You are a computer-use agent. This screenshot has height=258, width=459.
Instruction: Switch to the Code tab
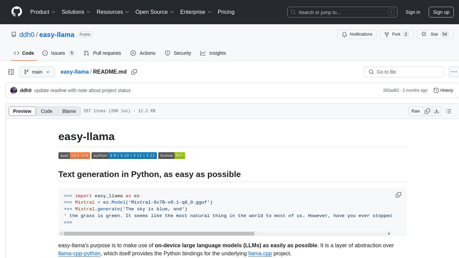point(24,53)
